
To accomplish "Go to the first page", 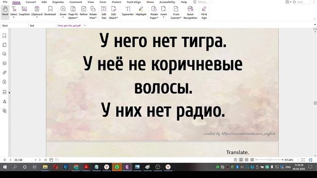I will [4, 160].
